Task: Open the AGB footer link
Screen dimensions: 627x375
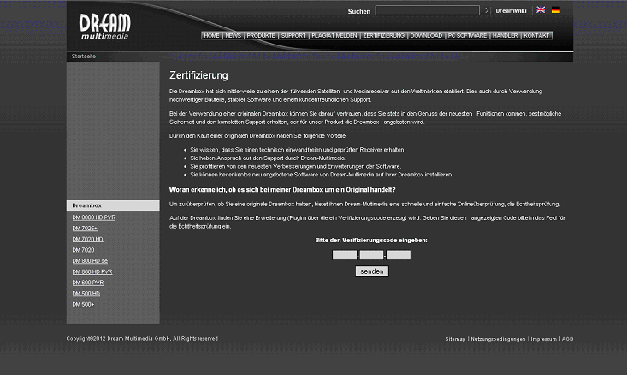Action: click(567, 339)
